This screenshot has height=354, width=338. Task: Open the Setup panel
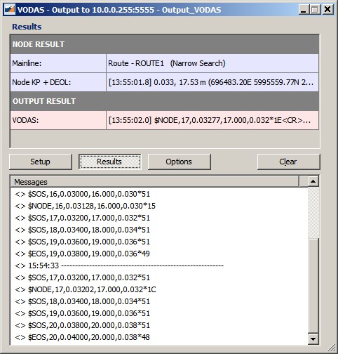pyautogui.click(x=41, y=162)
